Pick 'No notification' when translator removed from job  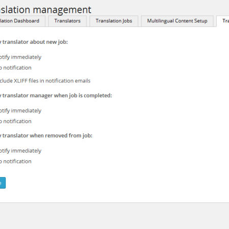(x=16, y=161)
